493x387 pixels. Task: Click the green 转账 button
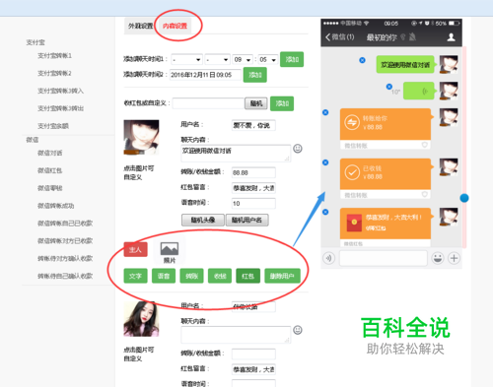click(x=192, y=276)
